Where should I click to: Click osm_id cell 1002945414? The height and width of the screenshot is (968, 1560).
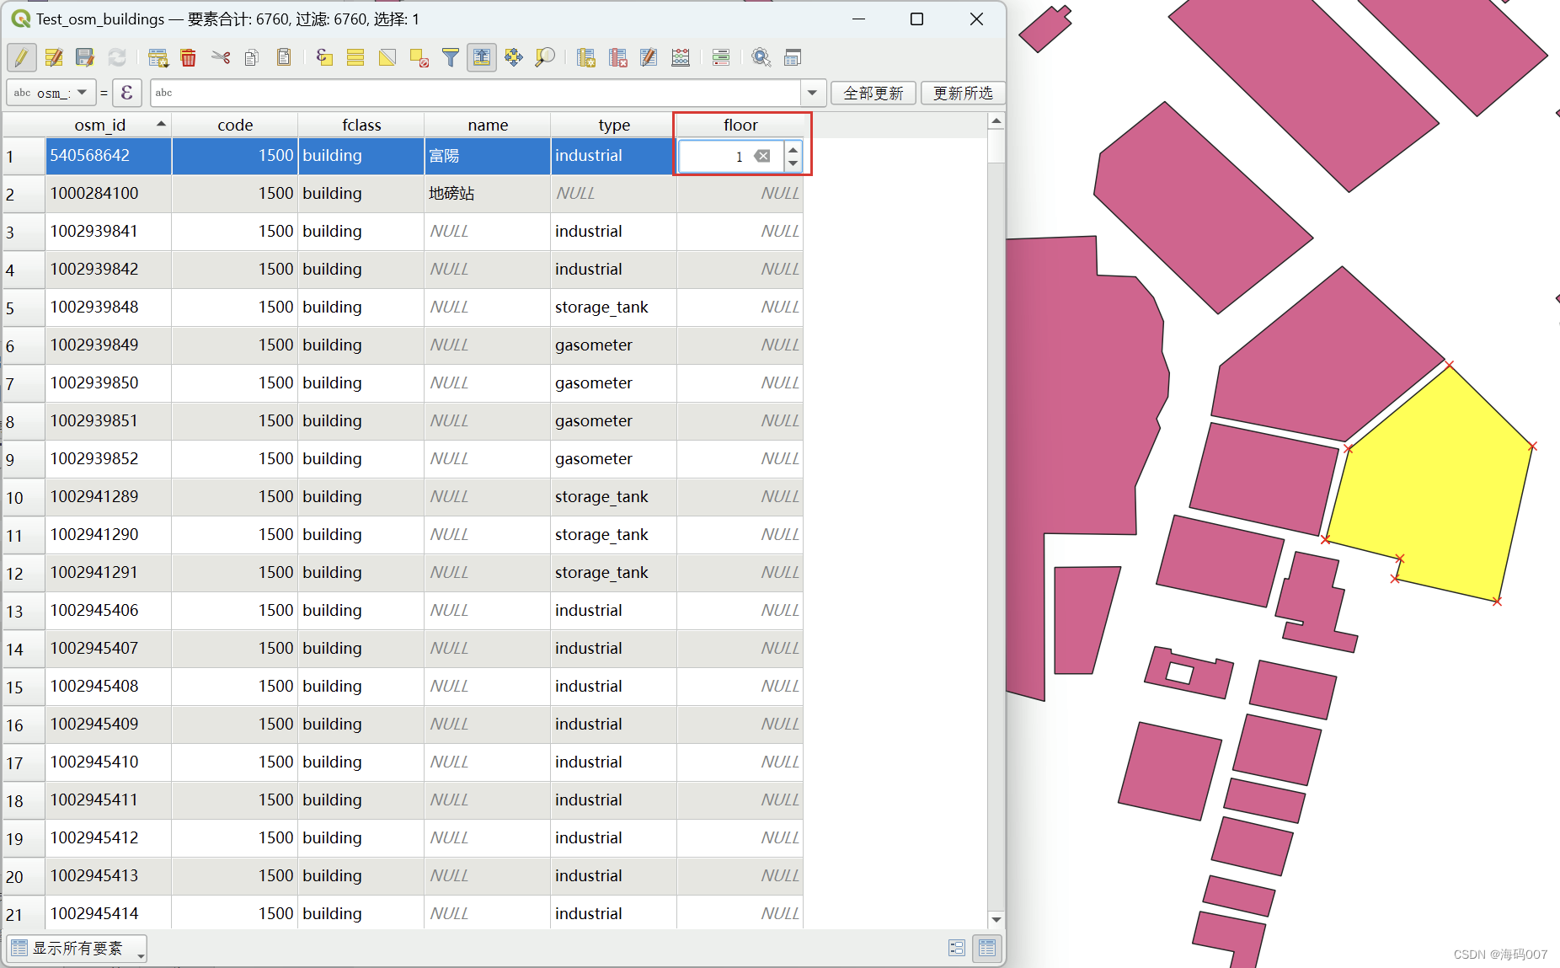[109, 913]
